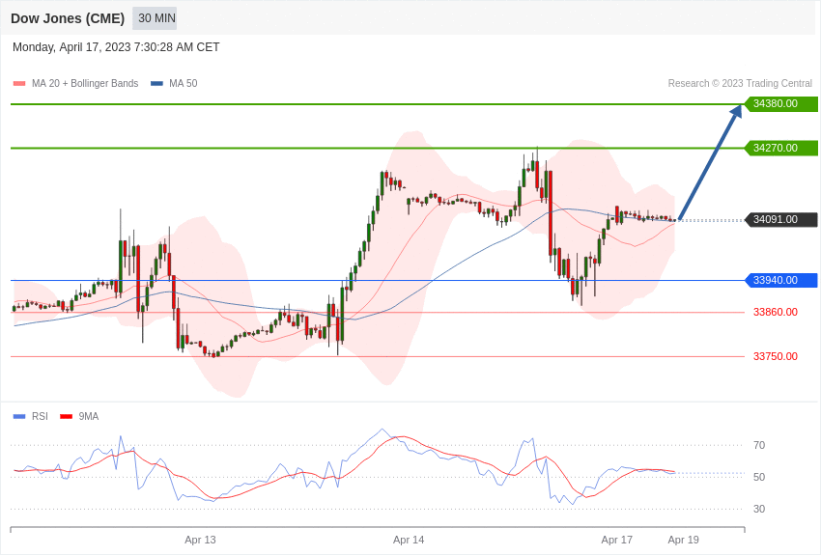This screenshot has height=556, width=821.
Task: Click the Apr 19 date marker
Action: pyautogui.click(x=683, y=540)
